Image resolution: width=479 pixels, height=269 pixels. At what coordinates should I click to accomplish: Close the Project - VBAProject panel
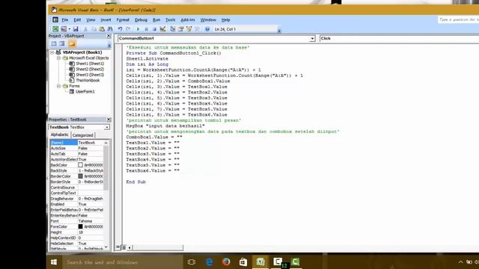(109, 36)
